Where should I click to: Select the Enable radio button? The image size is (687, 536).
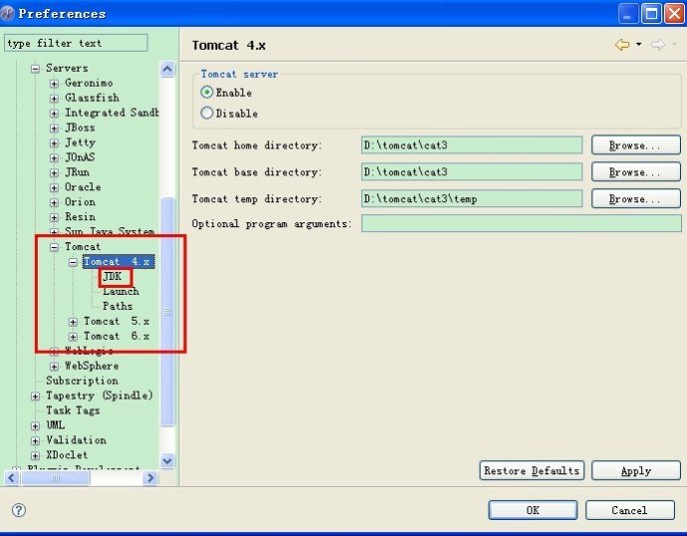[x=207, y=93]
